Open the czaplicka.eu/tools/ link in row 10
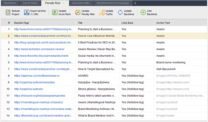Screen dimensions: 208x122 click(x=29, y=89)
